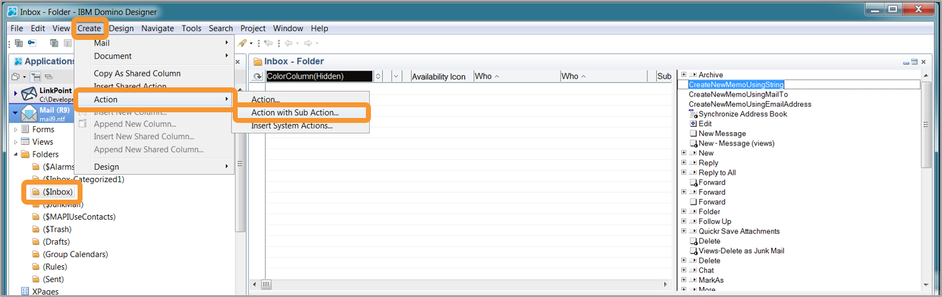The image size is (942, 297).
Task: Open the Design submenu in Create menu
Action: point(154,167)
